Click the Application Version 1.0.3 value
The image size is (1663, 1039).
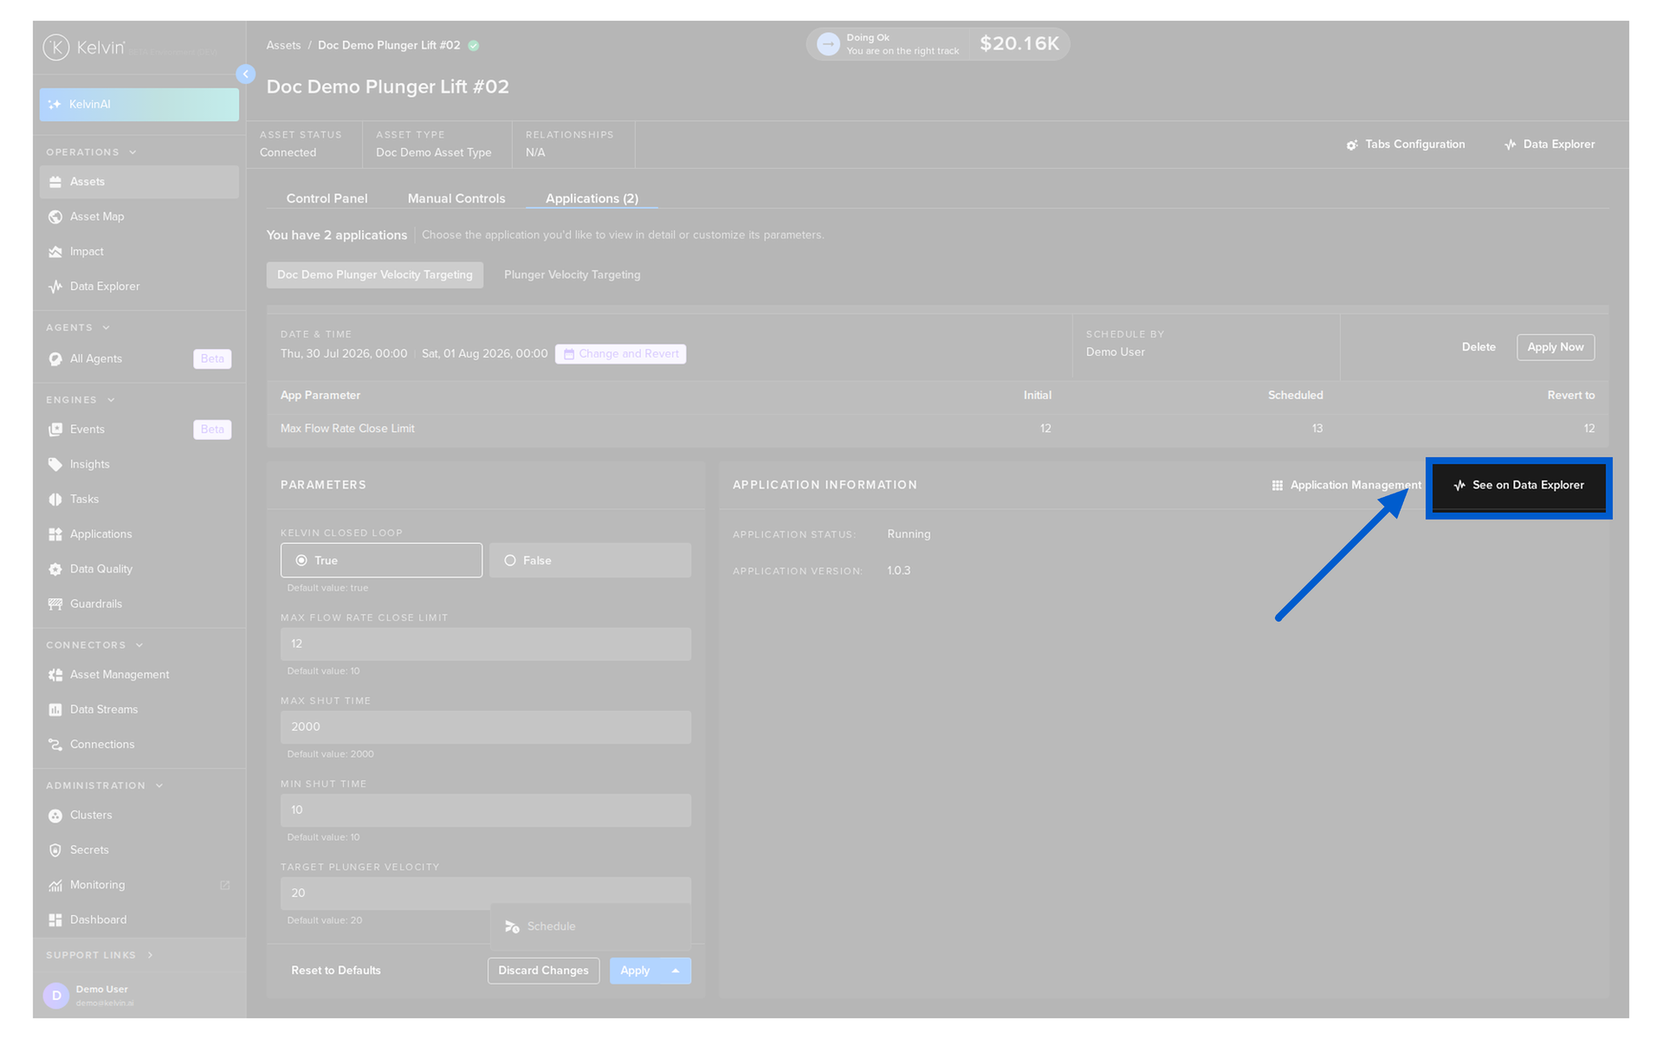tap(898, 571)
